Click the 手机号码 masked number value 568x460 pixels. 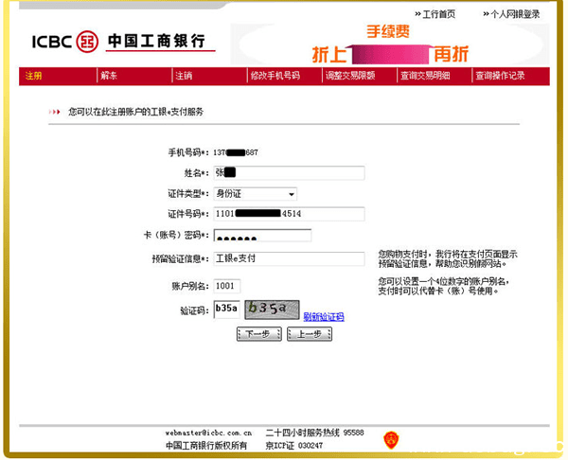tap(236, 152)
